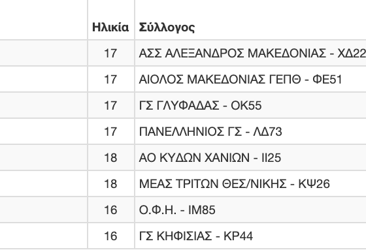Click age 17 in ΑΣΣ ΑΛΕΞΑΝΔΡΟΣ row
The height and width of the screenshot is (252, 366).
110,53
